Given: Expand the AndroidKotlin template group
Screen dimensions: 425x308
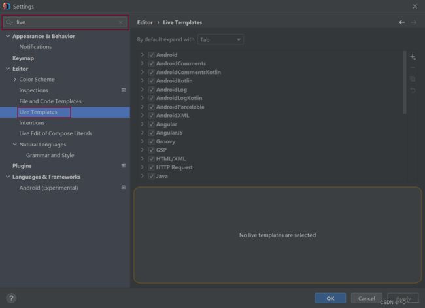Looking at the screenshot, I should [143, 81].
